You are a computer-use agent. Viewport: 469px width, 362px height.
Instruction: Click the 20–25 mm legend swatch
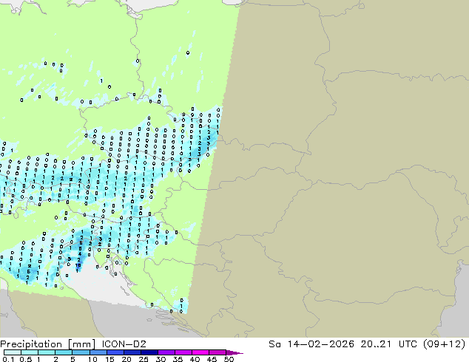[x=132, y=352]
